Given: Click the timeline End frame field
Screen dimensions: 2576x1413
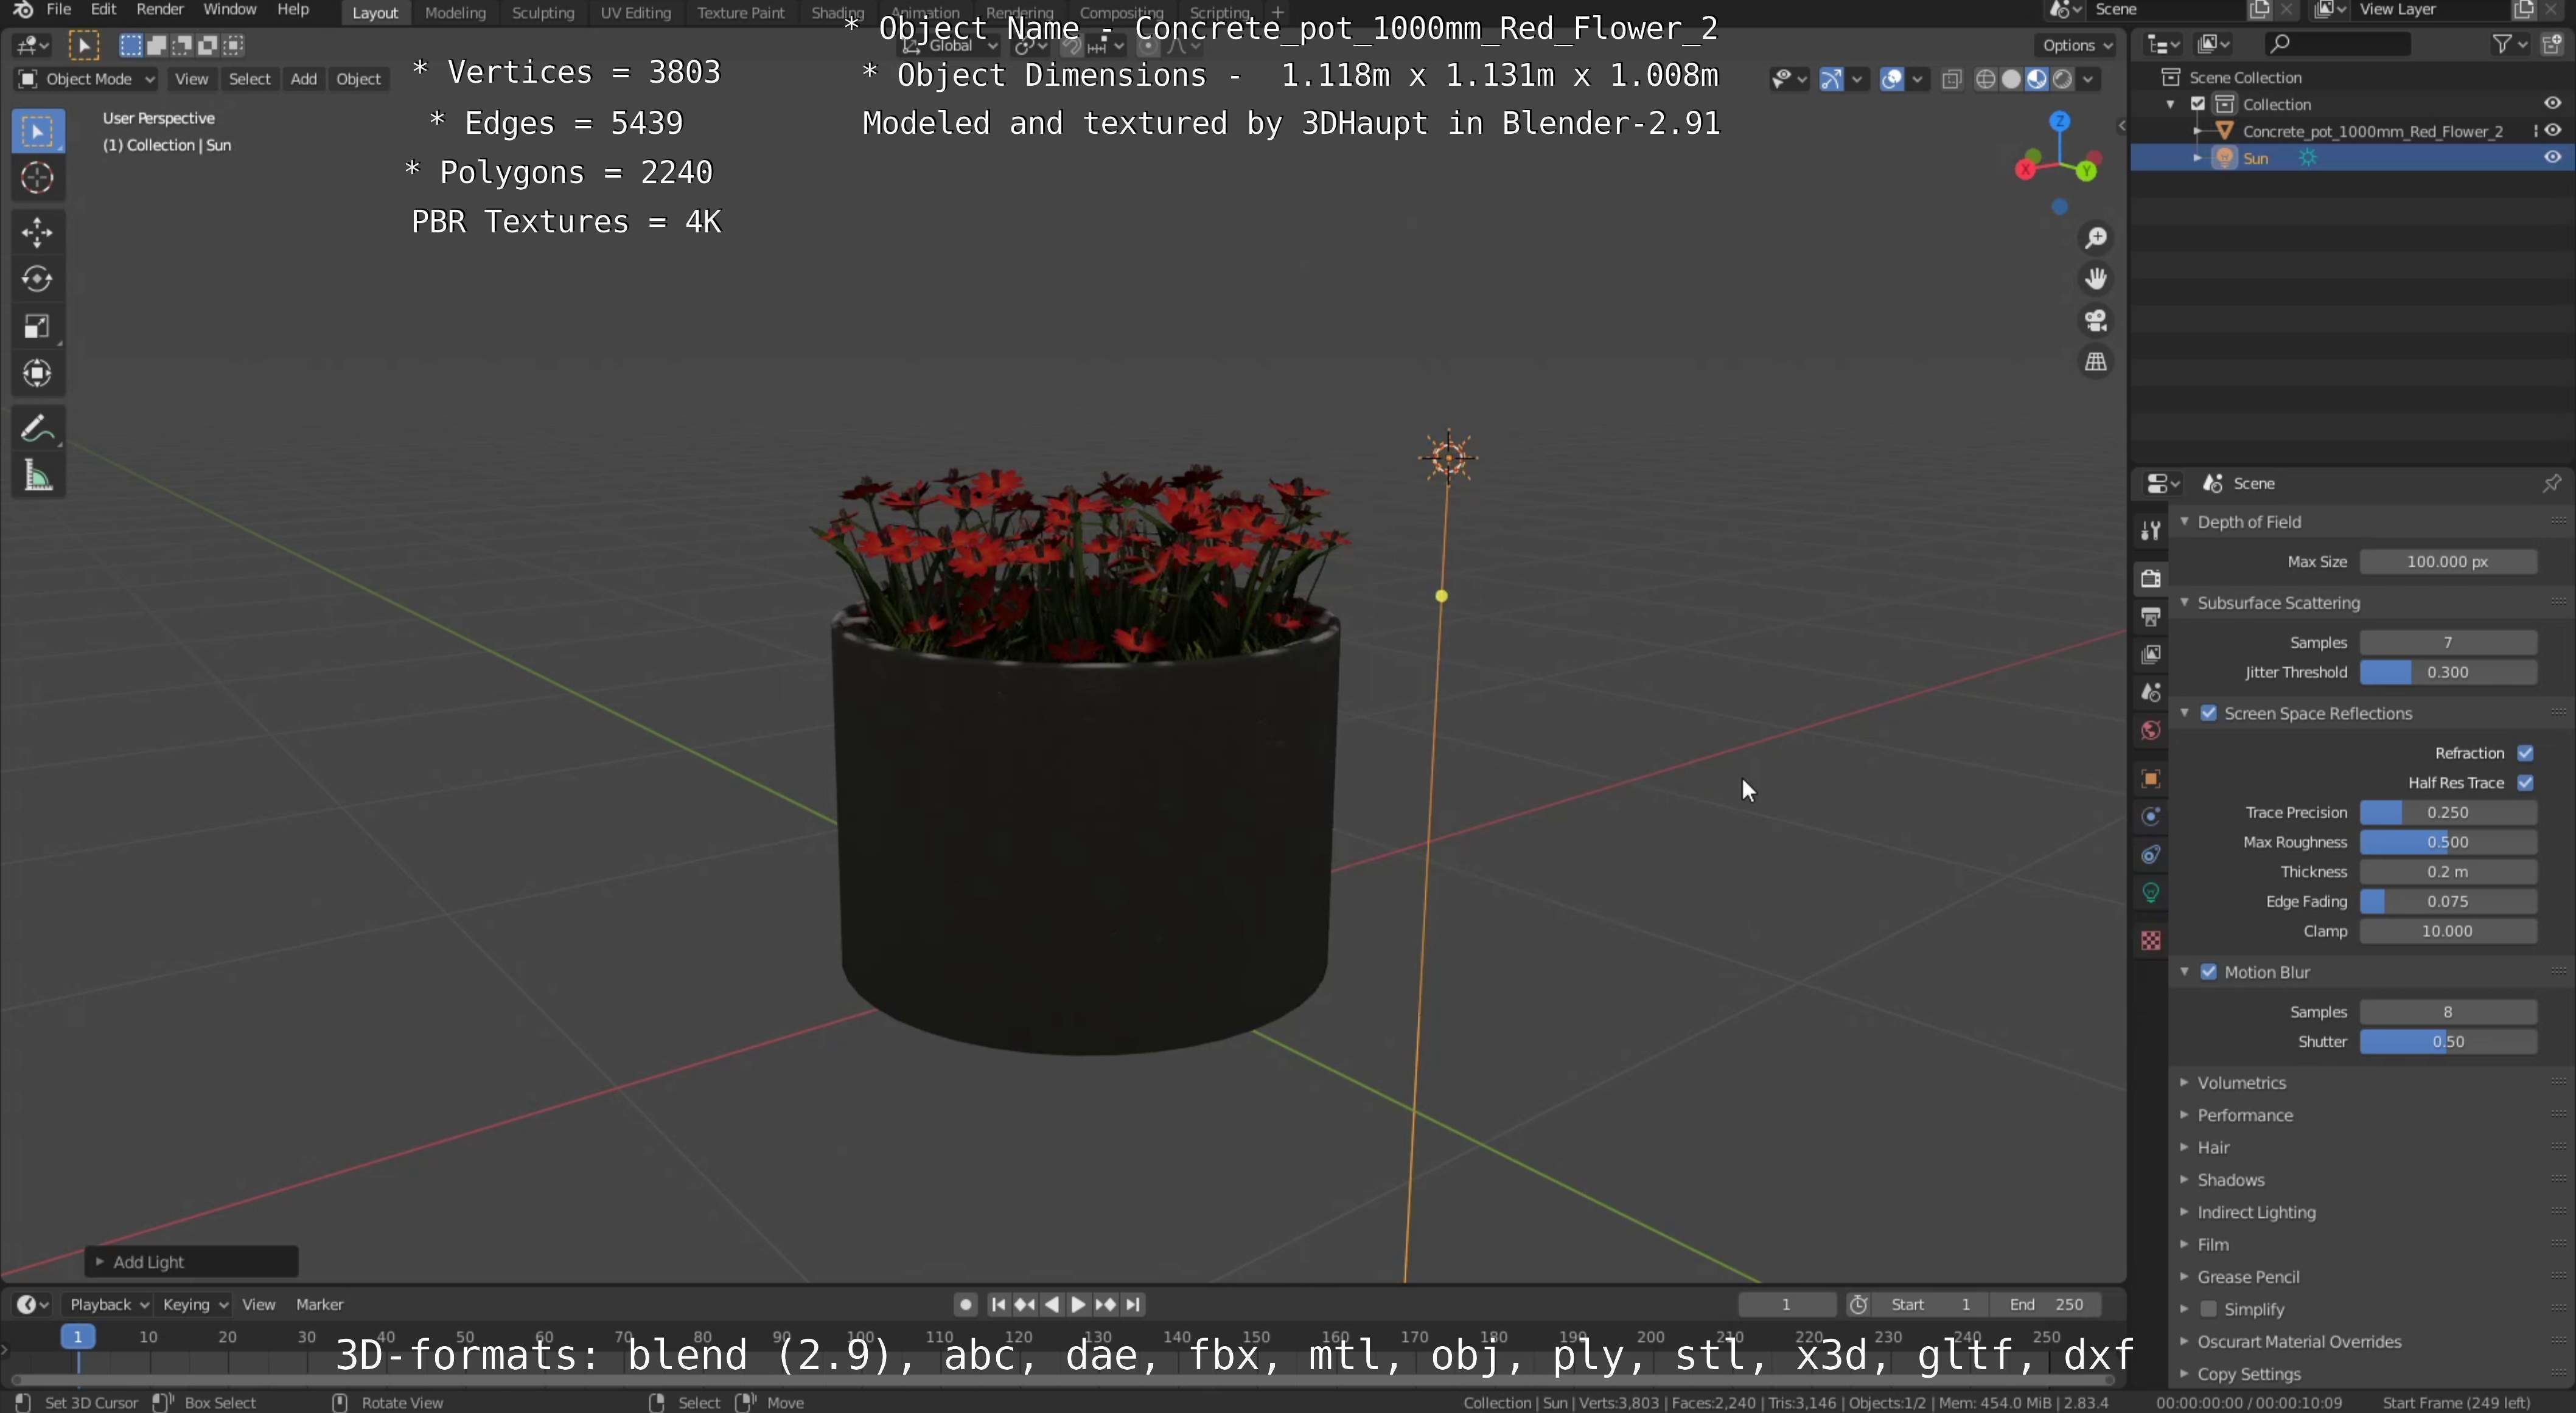Looking at the screenshot, I should (2045, 1305).
